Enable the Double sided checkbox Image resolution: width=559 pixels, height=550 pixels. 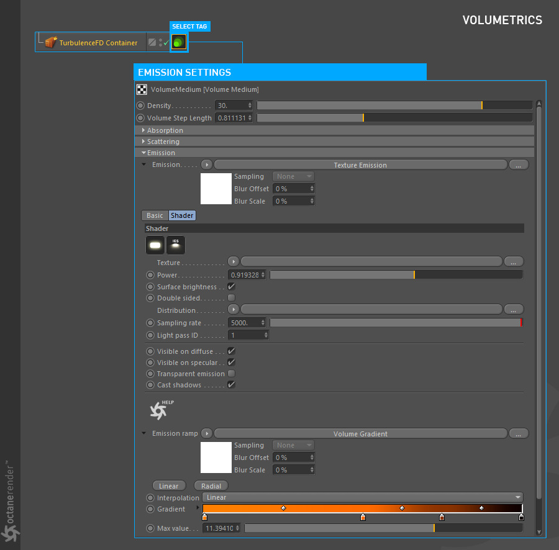point(231,298)
